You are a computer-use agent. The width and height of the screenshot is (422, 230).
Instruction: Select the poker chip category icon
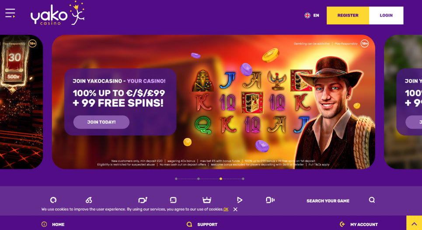click(x=53, y=200)
